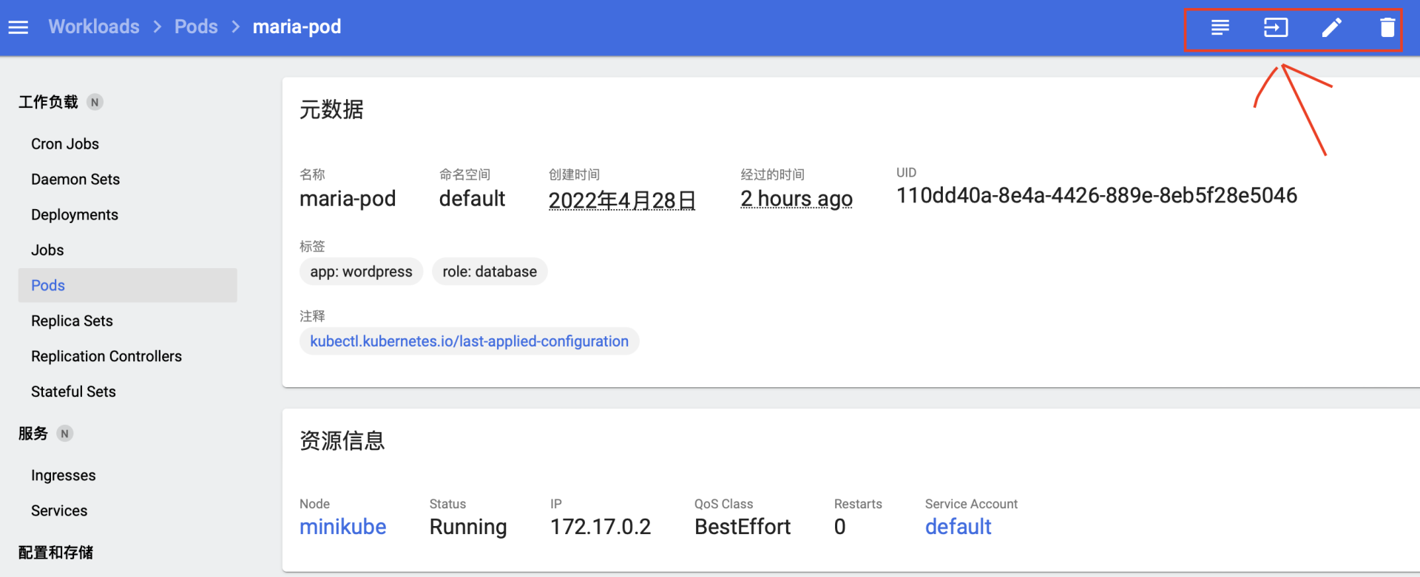Click the pencil edit resource icon

(x=1331, y=28)
